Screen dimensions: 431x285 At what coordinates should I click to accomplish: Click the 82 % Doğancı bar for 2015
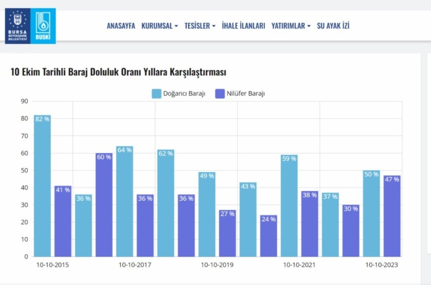coord(42,187)
